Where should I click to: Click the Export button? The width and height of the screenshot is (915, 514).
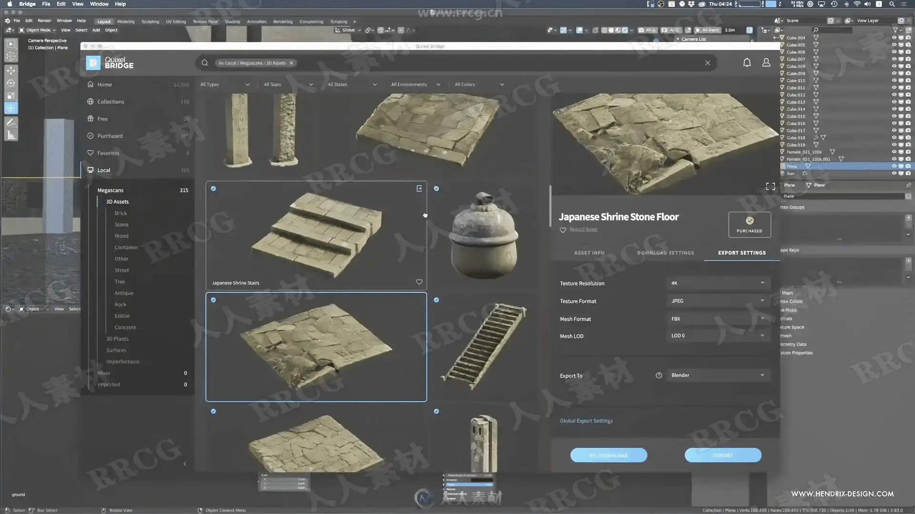pyautogui.click(x=722, y=455)
